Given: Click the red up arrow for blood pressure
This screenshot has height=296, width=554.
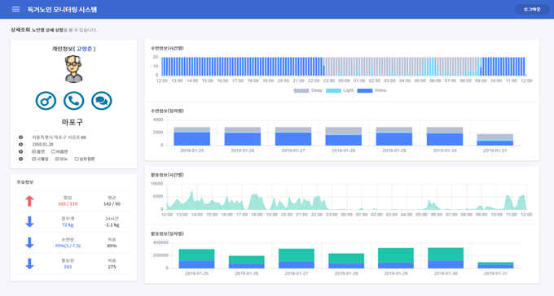Looking at the screenshot, I should click(29, 201).
